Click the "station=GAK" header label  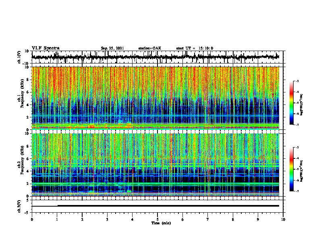click(x=150, y=48)
